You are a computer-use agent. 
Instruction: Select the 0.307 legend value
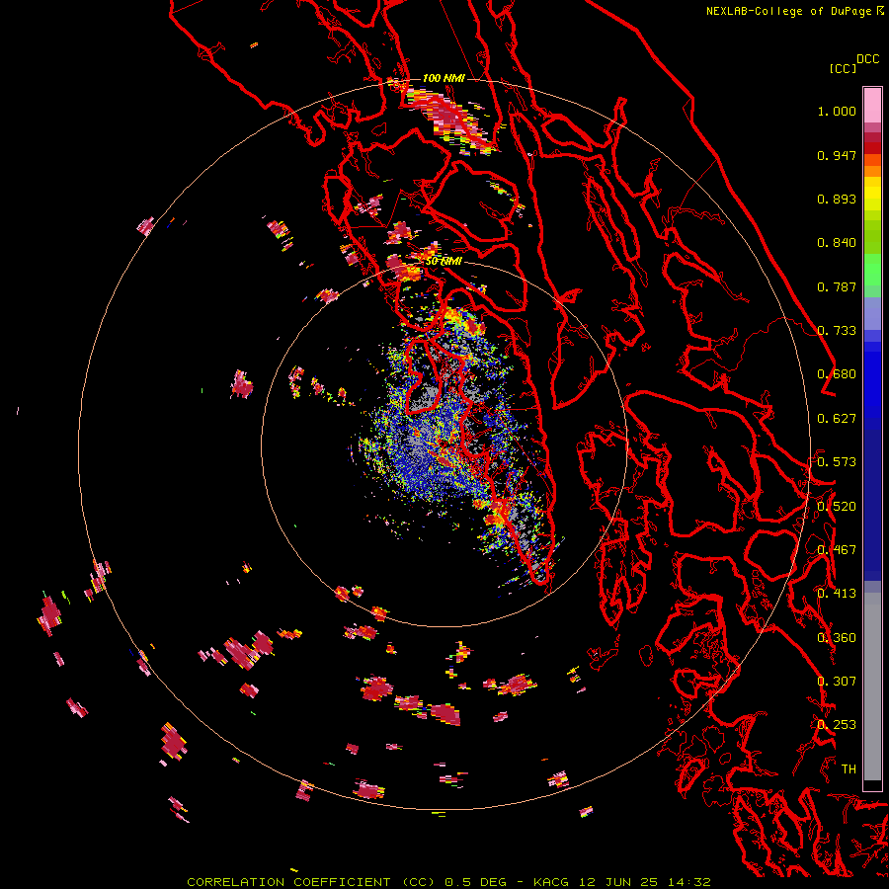point(837,682)
